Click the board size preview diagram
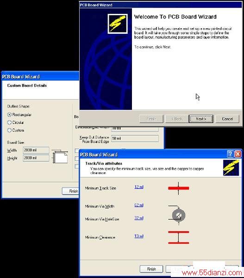The height and width of the screenshot is (278, 244). point(60,157)
